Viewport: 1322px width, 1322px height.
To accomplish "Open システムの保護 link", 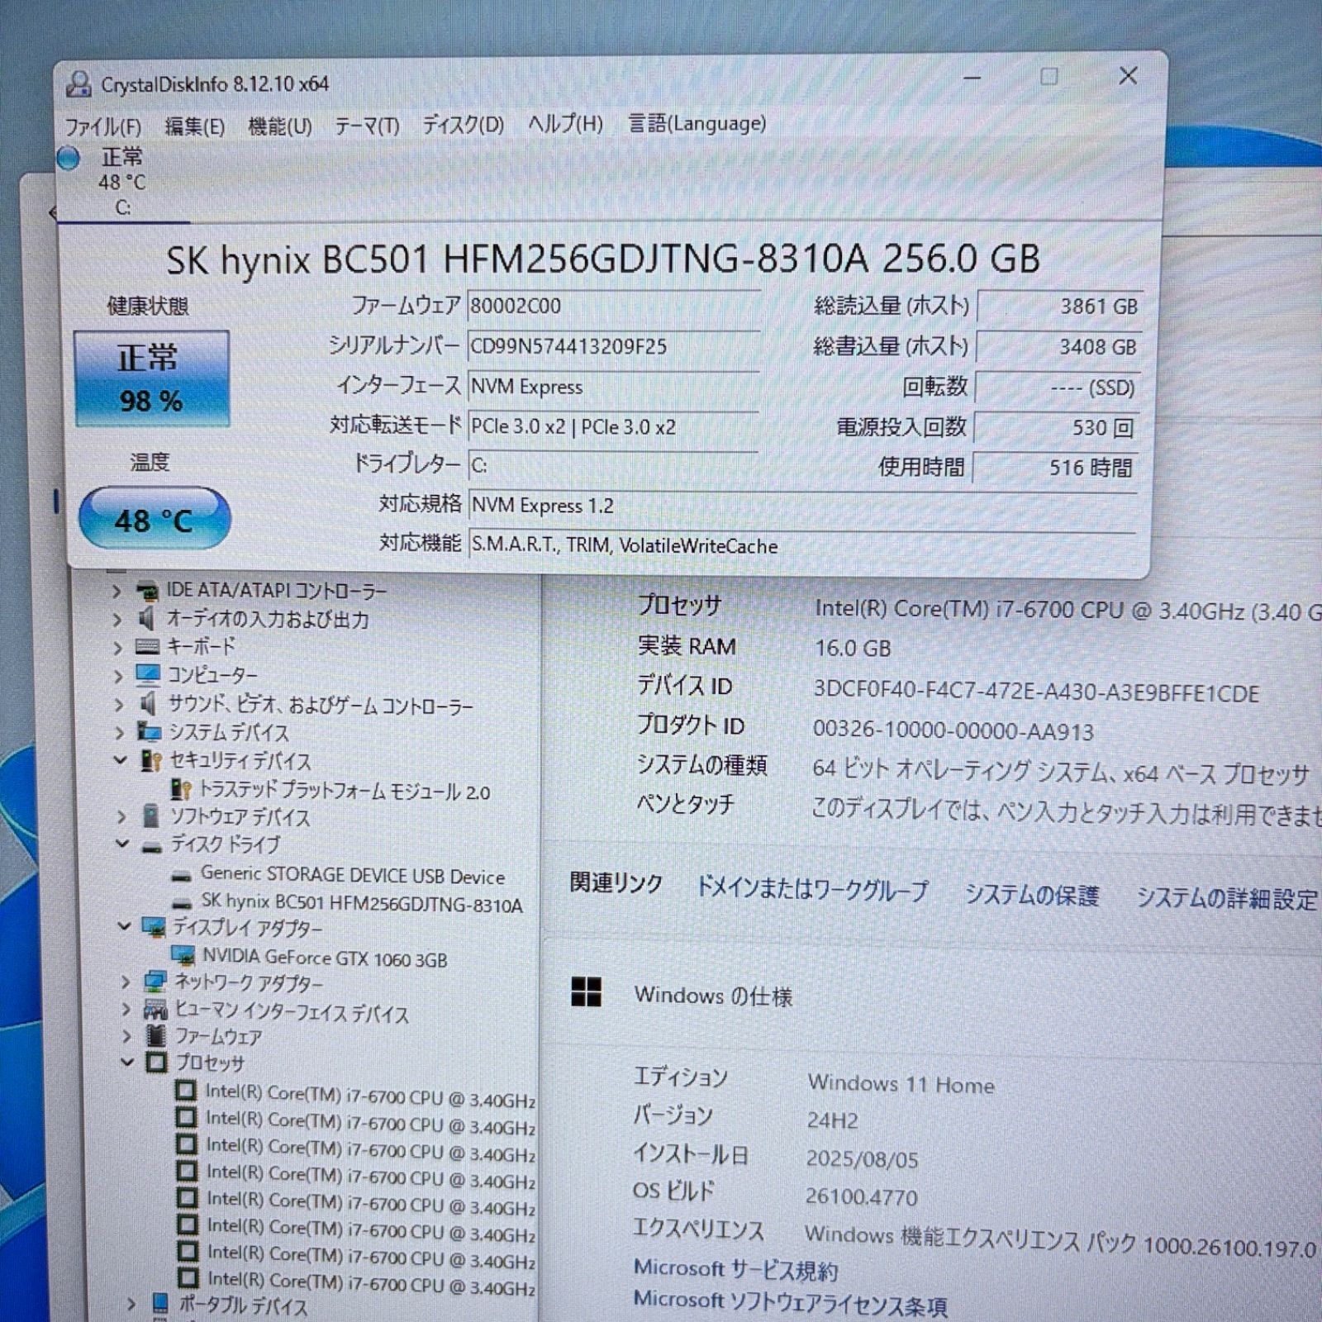I will (1033, 895).
